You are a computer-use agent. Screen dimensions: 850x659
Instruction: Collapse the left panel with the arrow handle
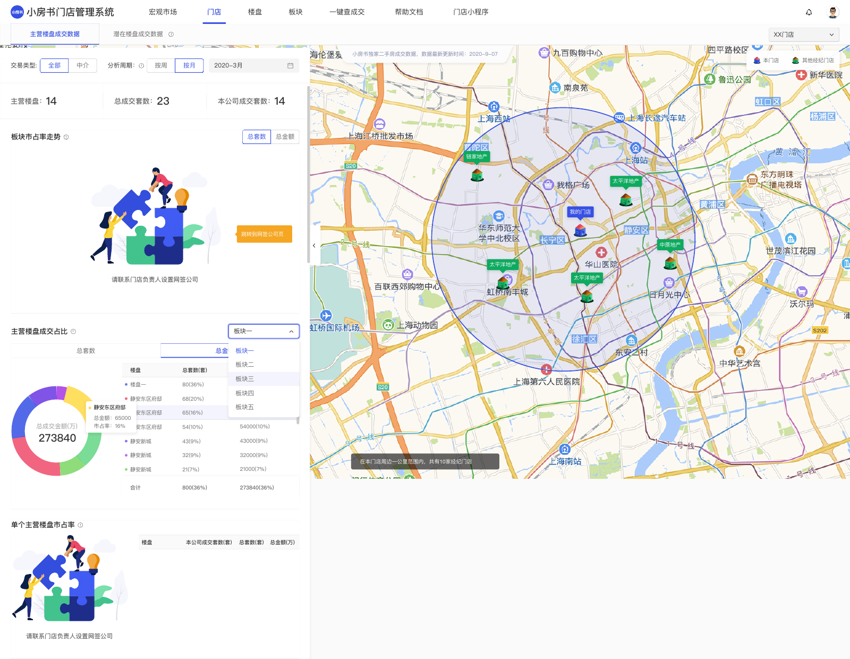(x=314, y=245)
